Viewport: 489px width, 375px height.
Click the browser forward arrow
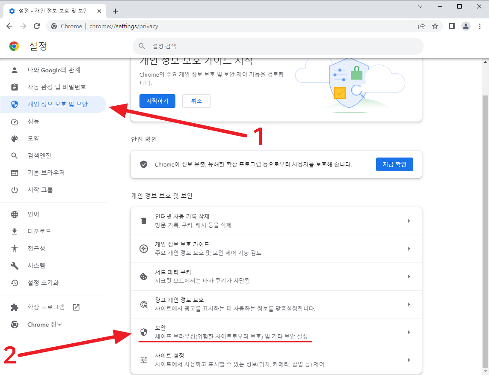[x=23, y=26]
